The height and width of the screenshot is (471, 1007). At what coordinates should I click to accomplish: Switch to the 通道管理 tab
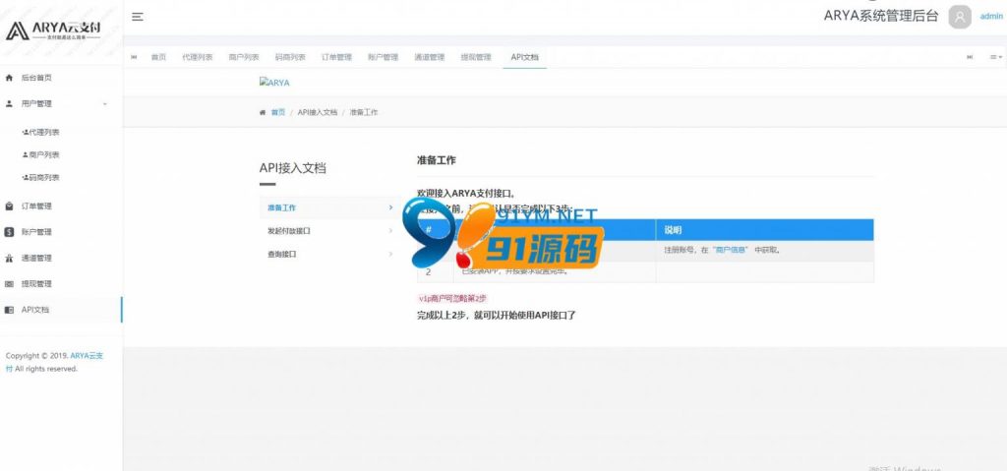click(x=430, y=57)
